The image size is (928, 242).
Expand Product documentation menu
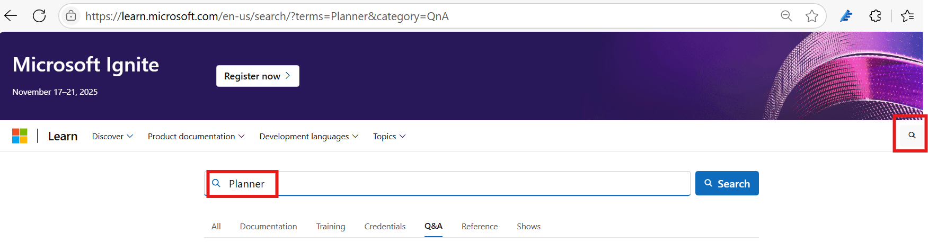tap(196, 136)
